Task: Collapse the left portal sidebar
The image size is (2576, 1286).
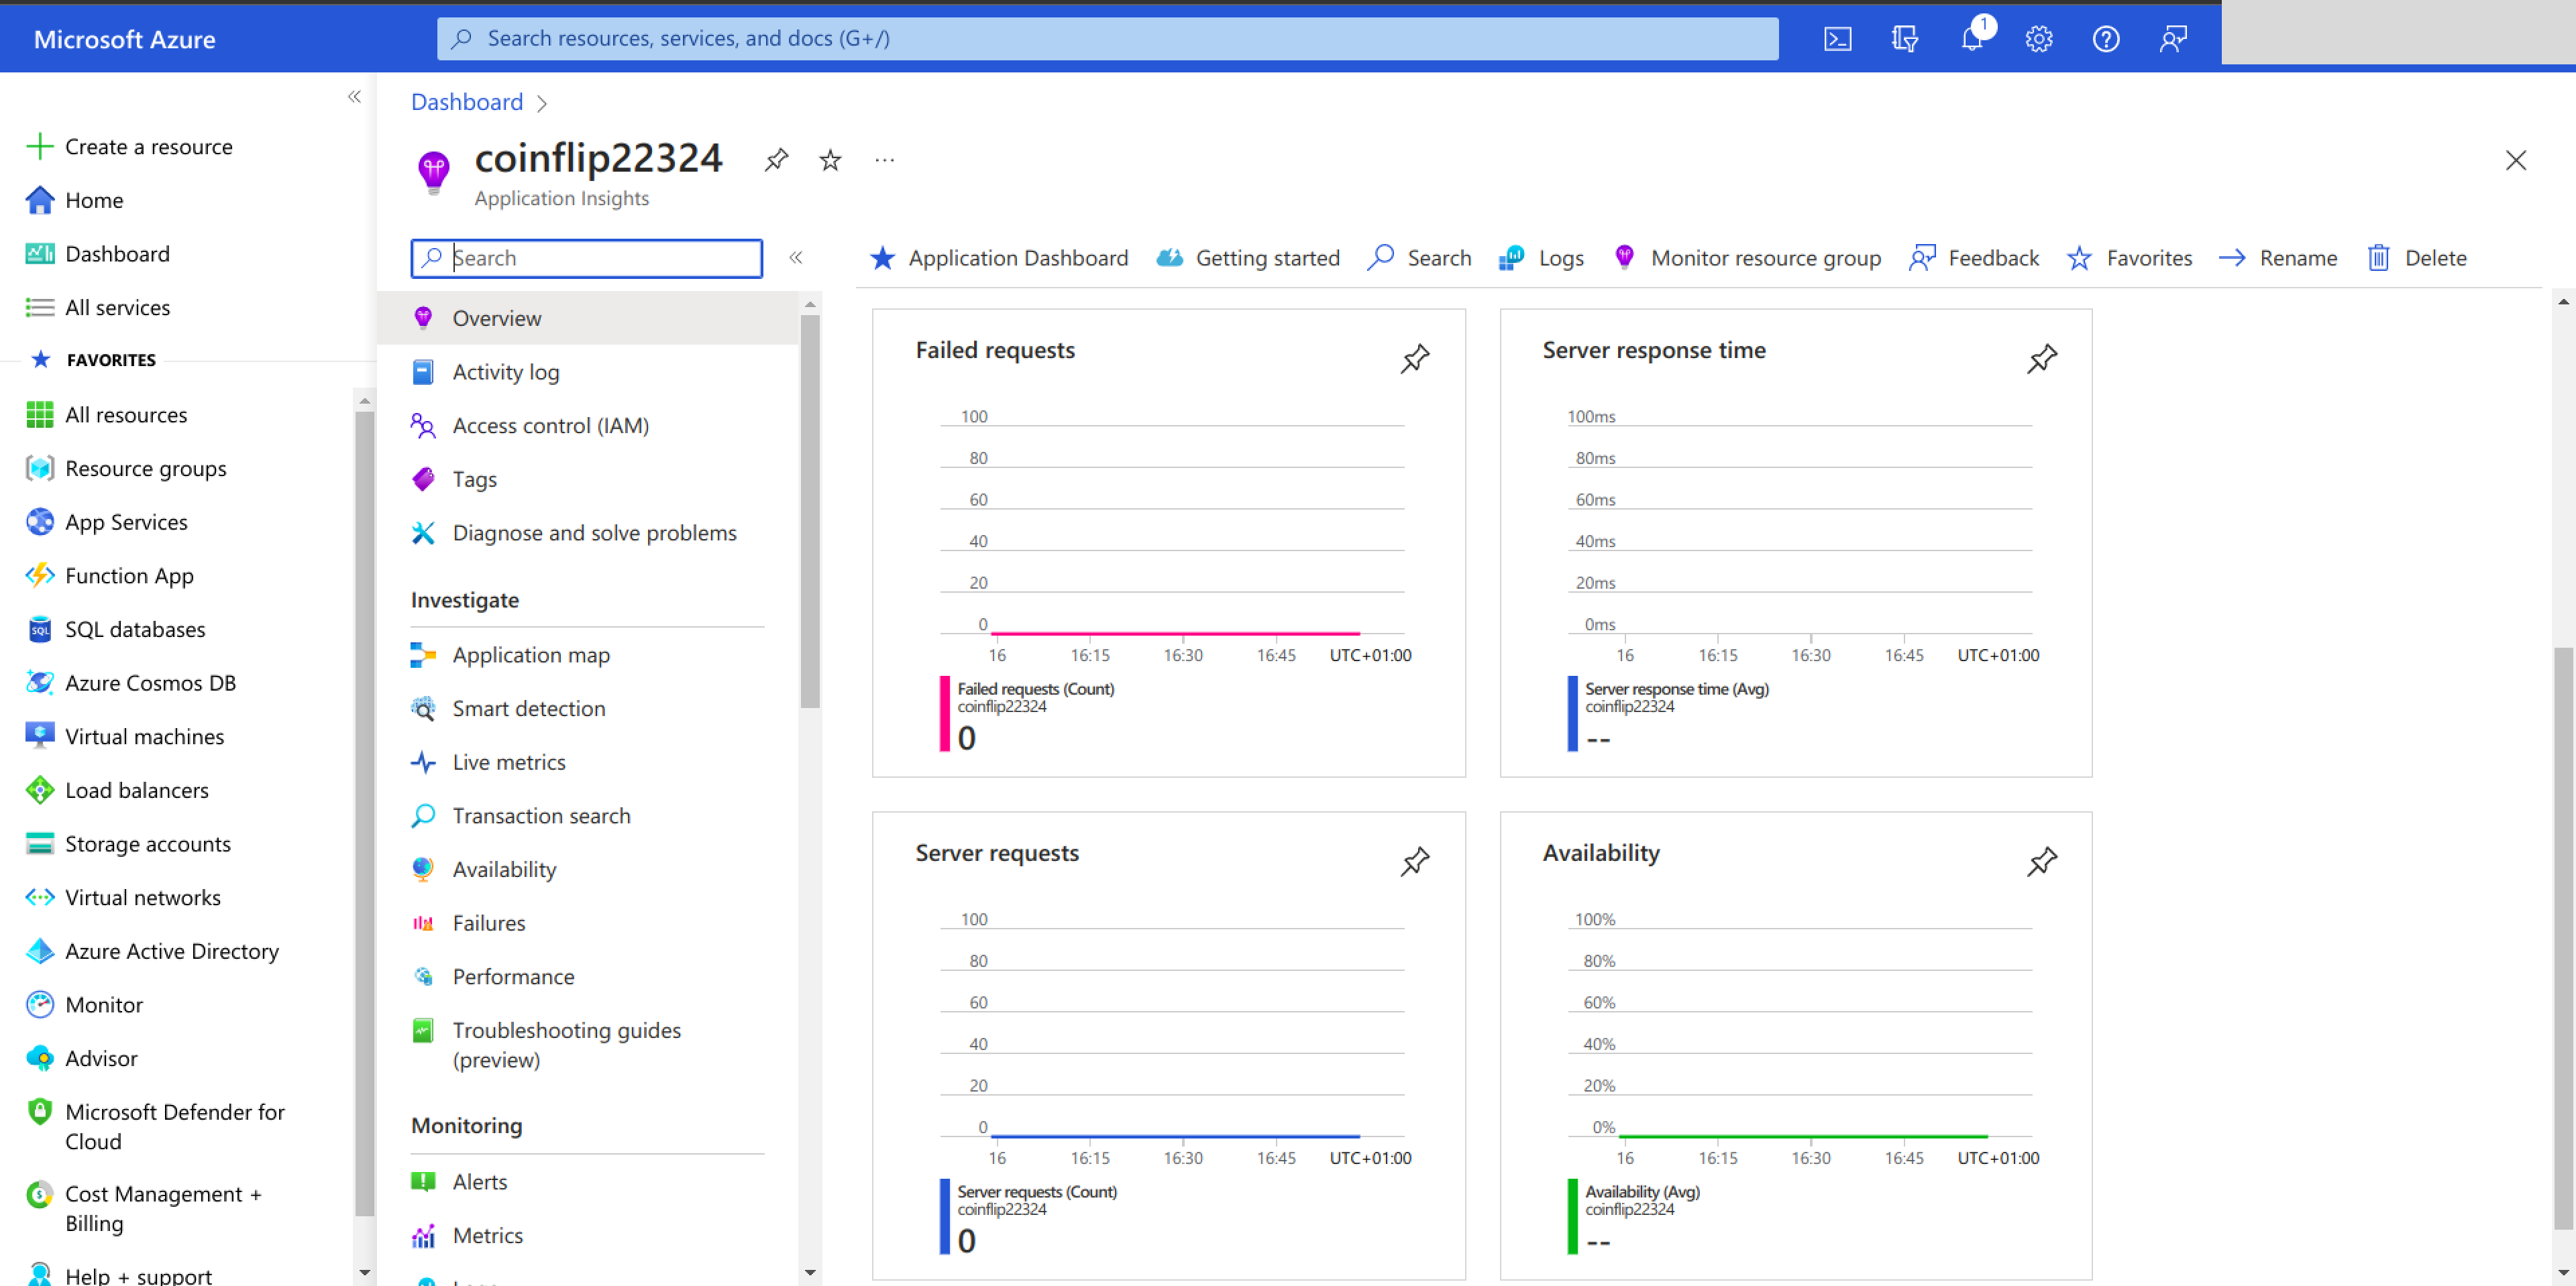Action: (354, 97)
